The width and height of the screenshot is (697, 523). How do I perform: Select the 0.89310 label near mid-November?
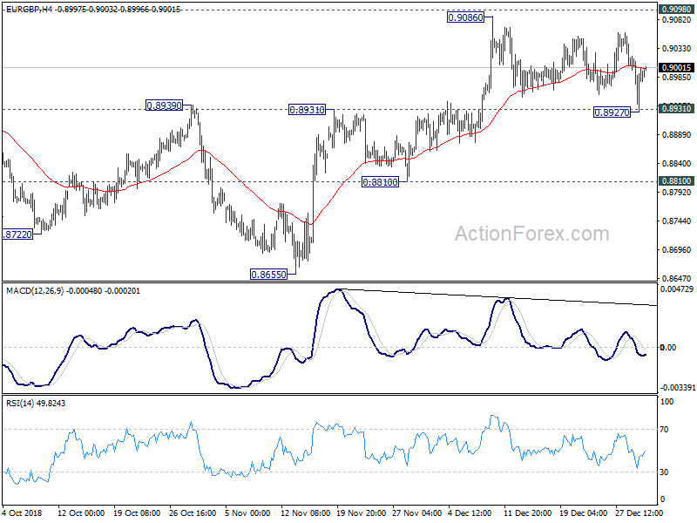tap(307, 110)
